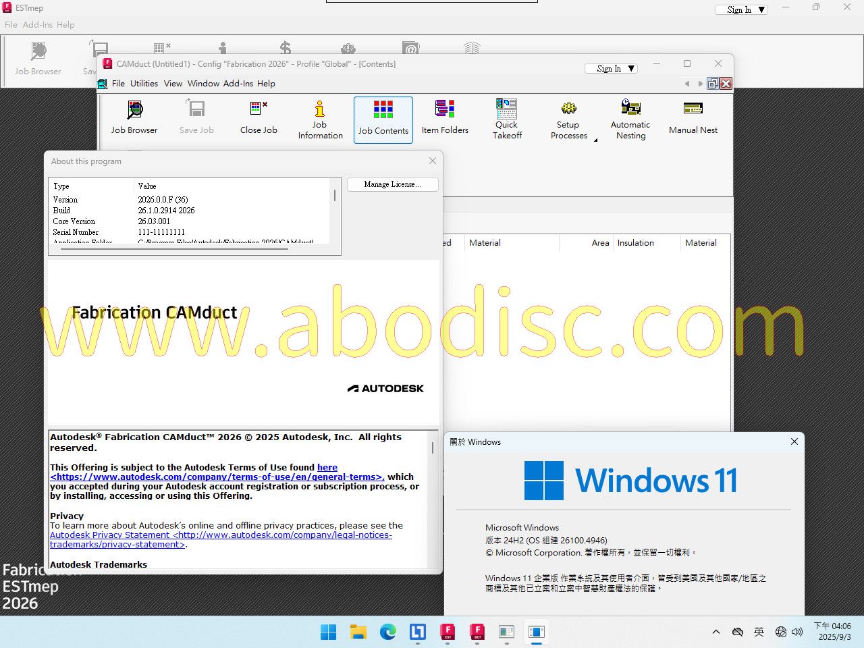The height and width of the screenshot is (648, 864).
Task: Start Automatic Nesting
Action: [630, 119]
